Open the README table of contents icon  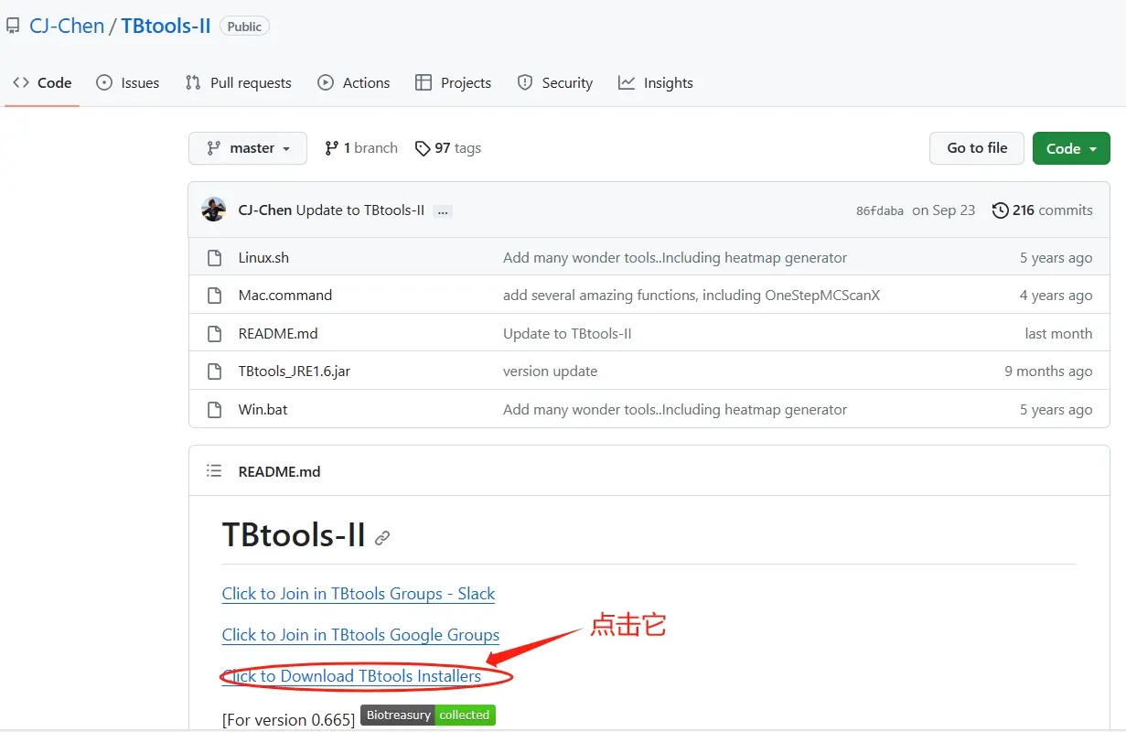214,471
